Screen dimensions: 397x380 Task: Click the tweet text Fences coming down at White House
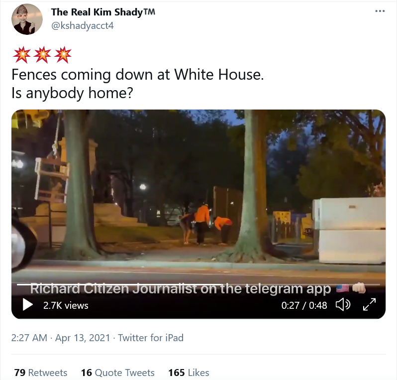138,75
